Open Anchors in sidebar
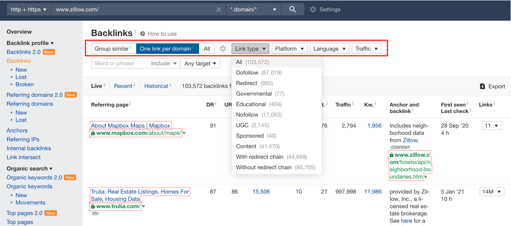 [17, 131]
